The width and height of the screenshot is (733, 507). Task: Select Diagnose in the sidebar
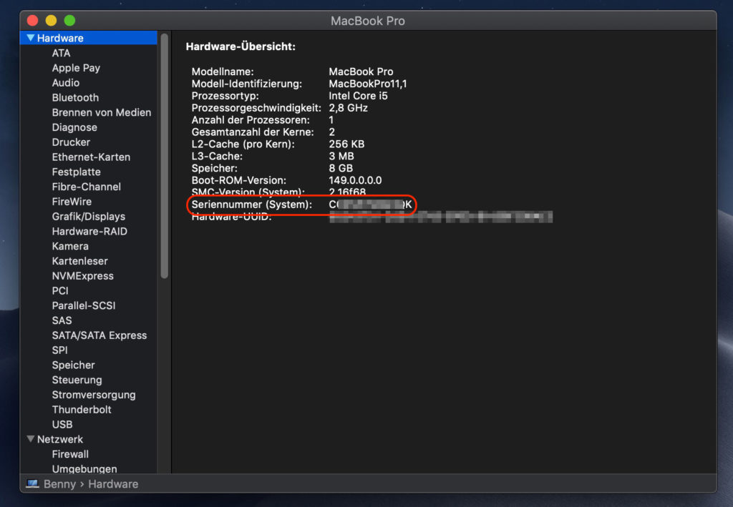coord(74,127)
